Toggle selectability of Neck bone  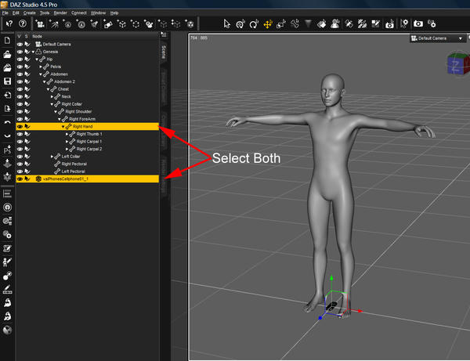pos(27,96)
